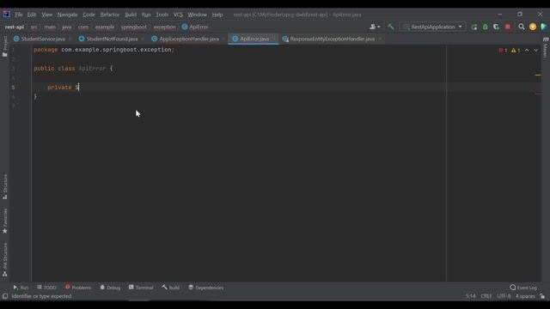Click the java breadcrumb segment
Screen dimensions: 550x309
tap(67, 27)
